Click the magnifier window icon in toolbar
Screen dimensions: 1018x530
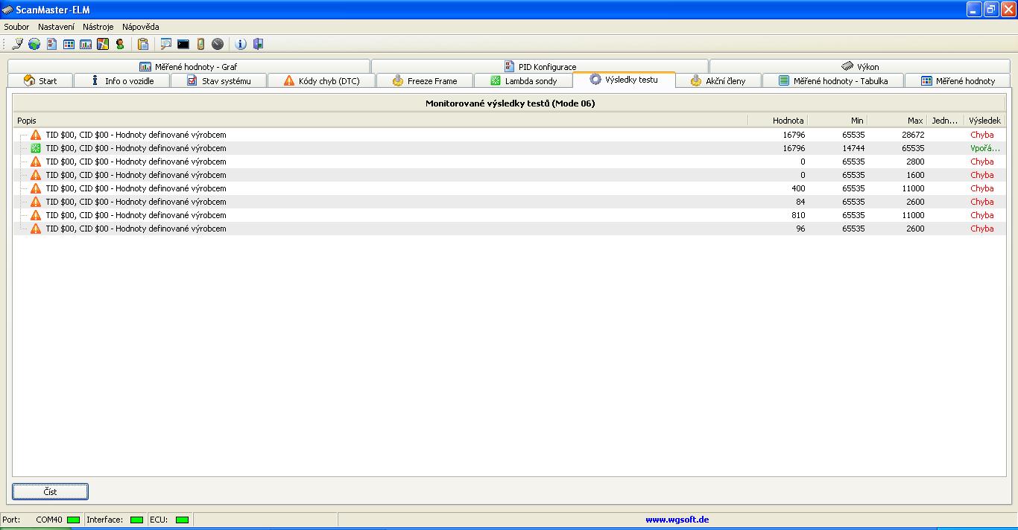[x=165, y=44]
